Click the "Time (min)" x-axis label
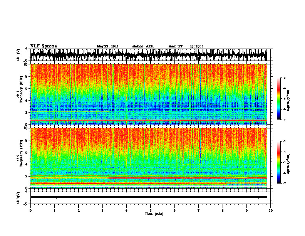Screen dimensions: 305x236 pyautogui.click(x=154, y=214)
